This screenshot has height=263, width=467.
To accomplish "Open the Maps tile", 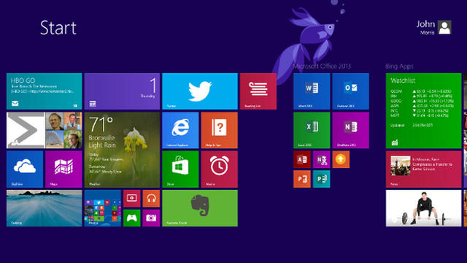I will click(x=63, y=169).
